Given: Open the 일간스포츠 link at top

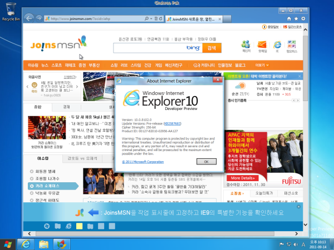Looking at the screenshot, I should pyautogui.click(x=292, y=27).
